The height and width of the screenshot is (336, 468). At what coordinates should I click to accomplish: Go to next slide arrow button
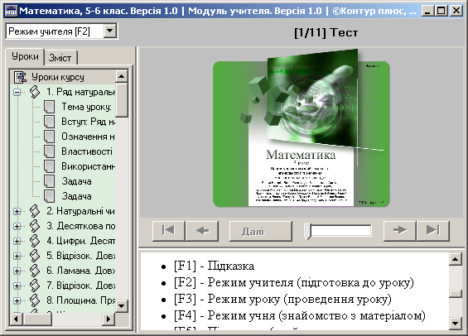pyautogui.click(x=399, y=231)
